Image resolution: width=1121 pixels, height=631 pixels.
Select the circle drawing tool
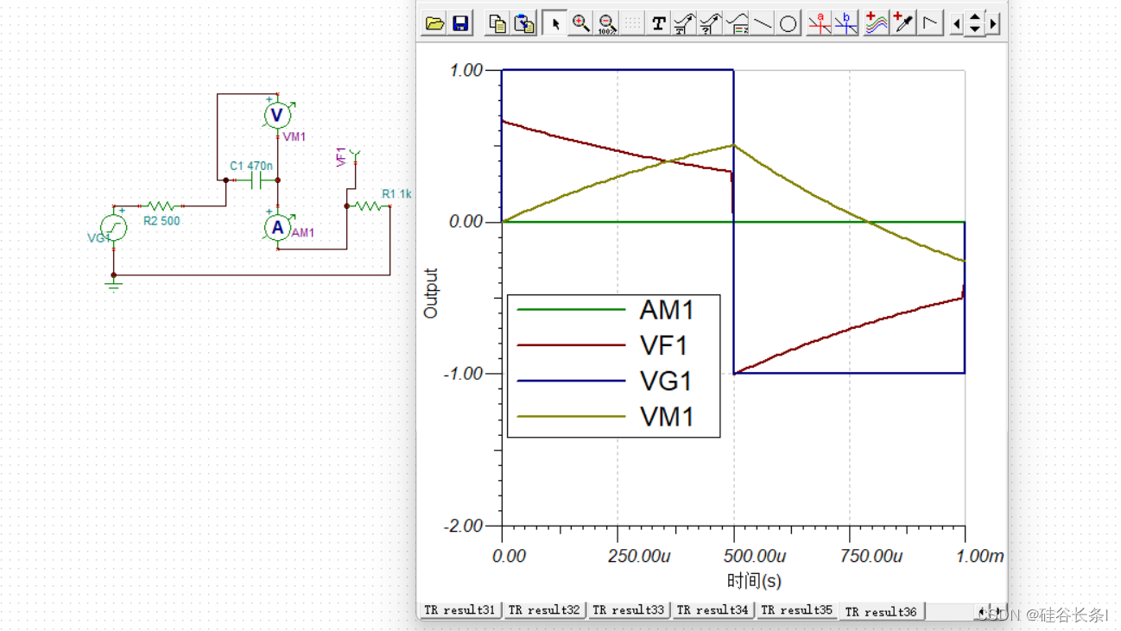(788, 23)
